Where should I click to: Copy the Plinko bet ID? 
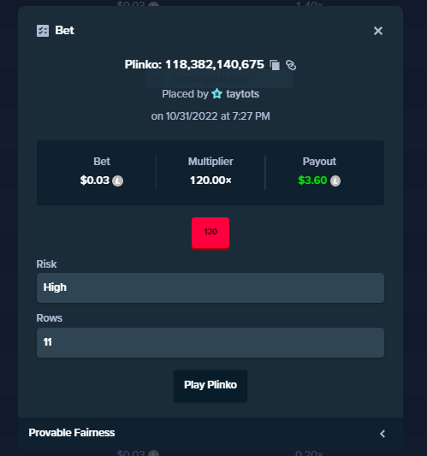(275, 65)
